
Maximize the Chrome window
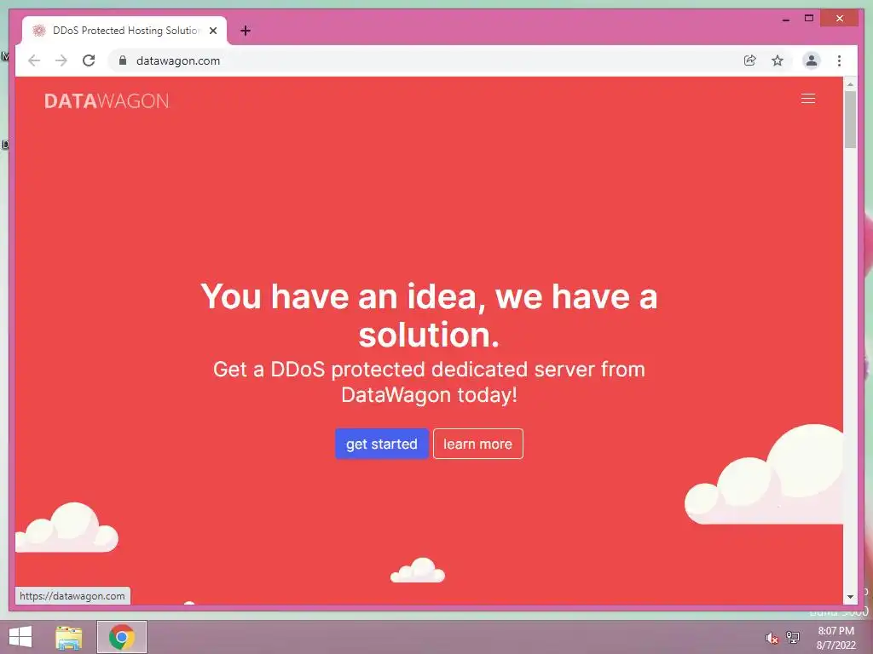[809, 19]
